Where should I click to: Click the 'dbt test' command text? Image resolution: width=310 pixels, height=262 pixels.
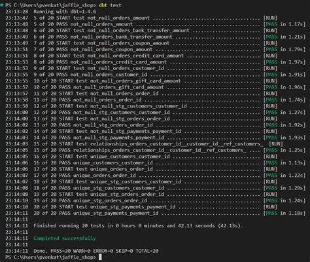click(x=110, y=5)
